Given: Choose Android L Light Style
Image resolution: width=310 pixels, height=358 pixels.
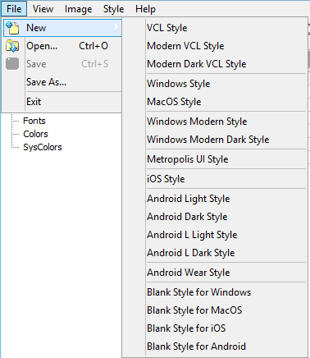Looking at the screenshot, I should pos(215,235).
